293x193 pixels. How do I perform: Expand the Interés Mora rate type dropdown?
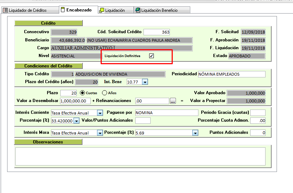[x=100, y=133]
